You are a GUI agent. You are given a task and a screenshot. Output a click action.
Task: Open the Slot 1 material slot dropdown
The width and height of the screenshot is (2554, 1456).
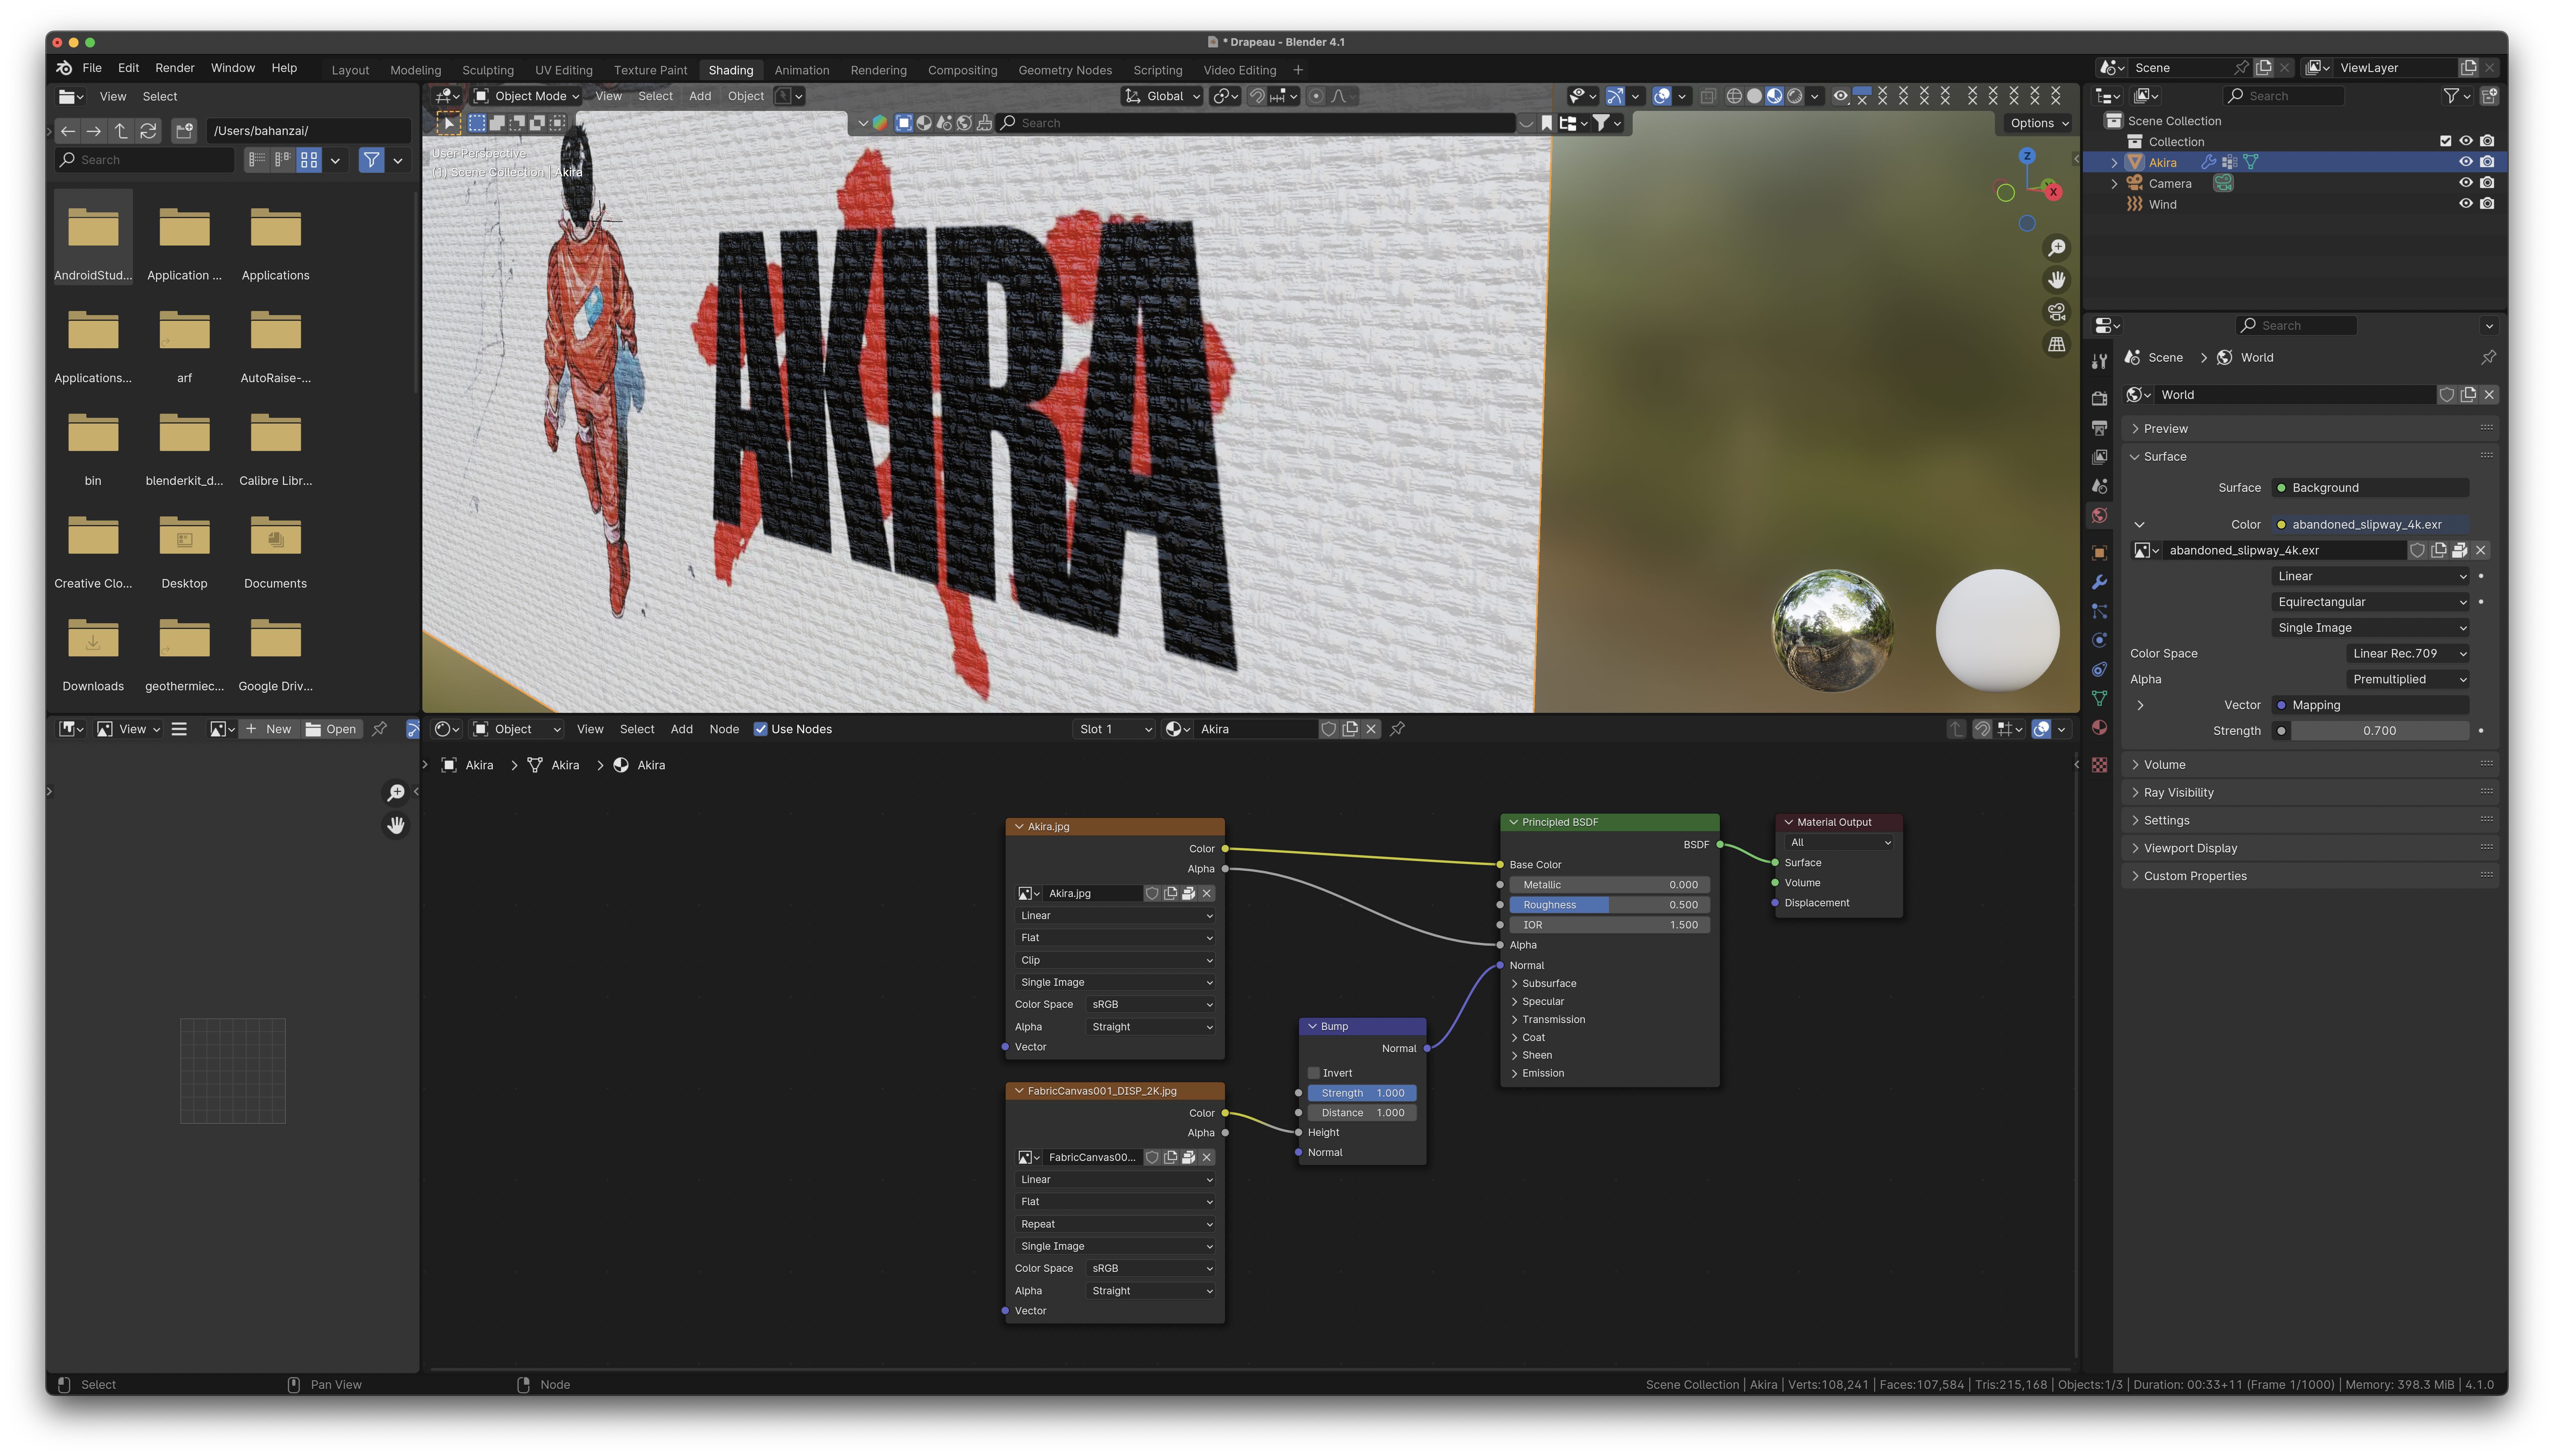1114,729
